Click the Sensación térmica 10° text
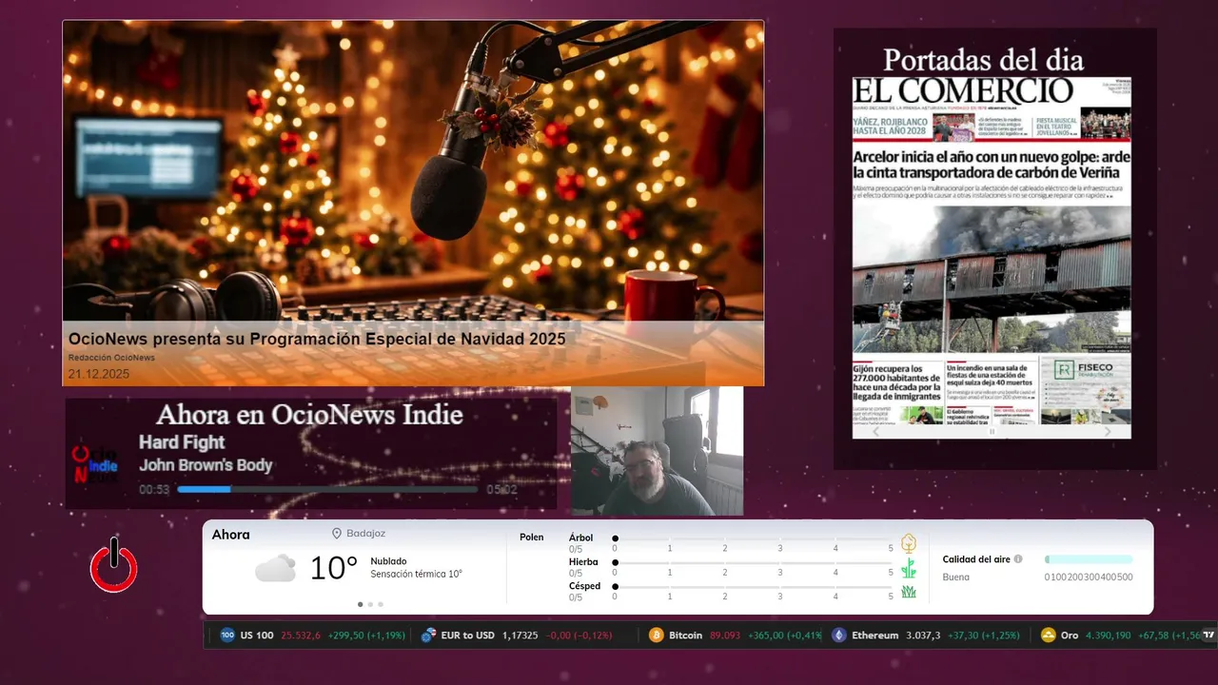 pos(416,575)
